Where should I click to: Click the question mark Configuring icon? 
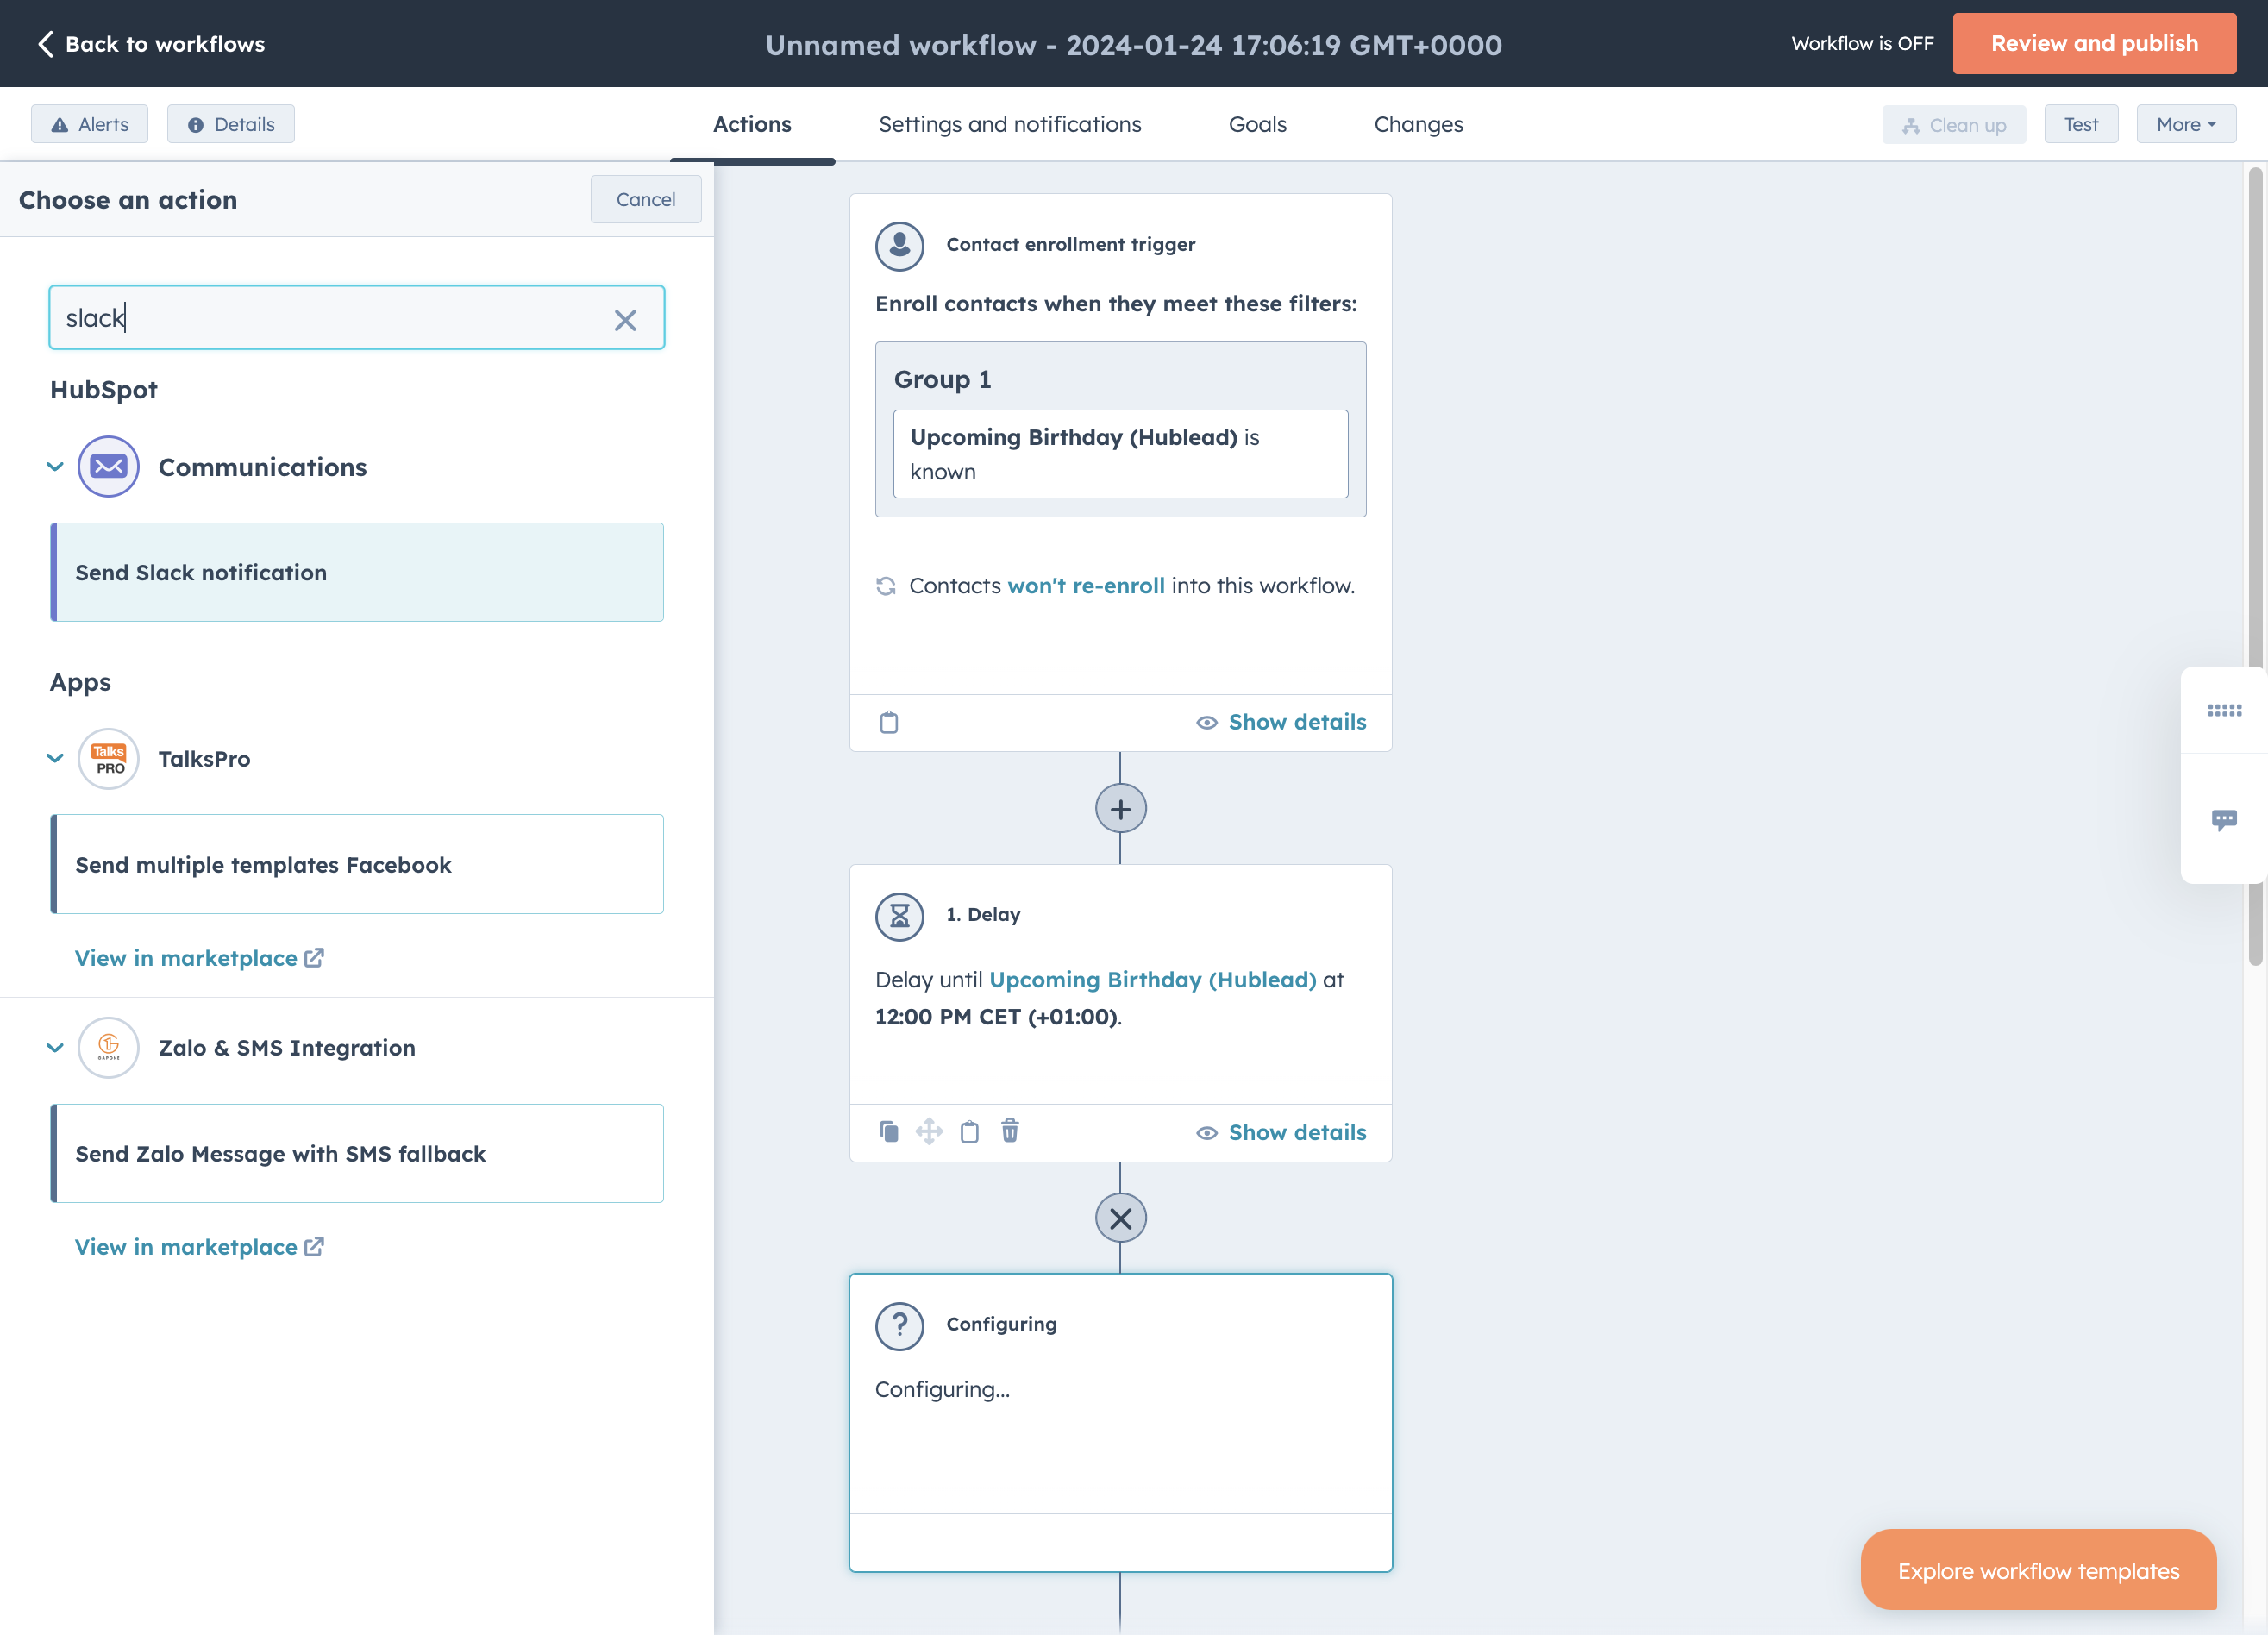[899, 1325]
